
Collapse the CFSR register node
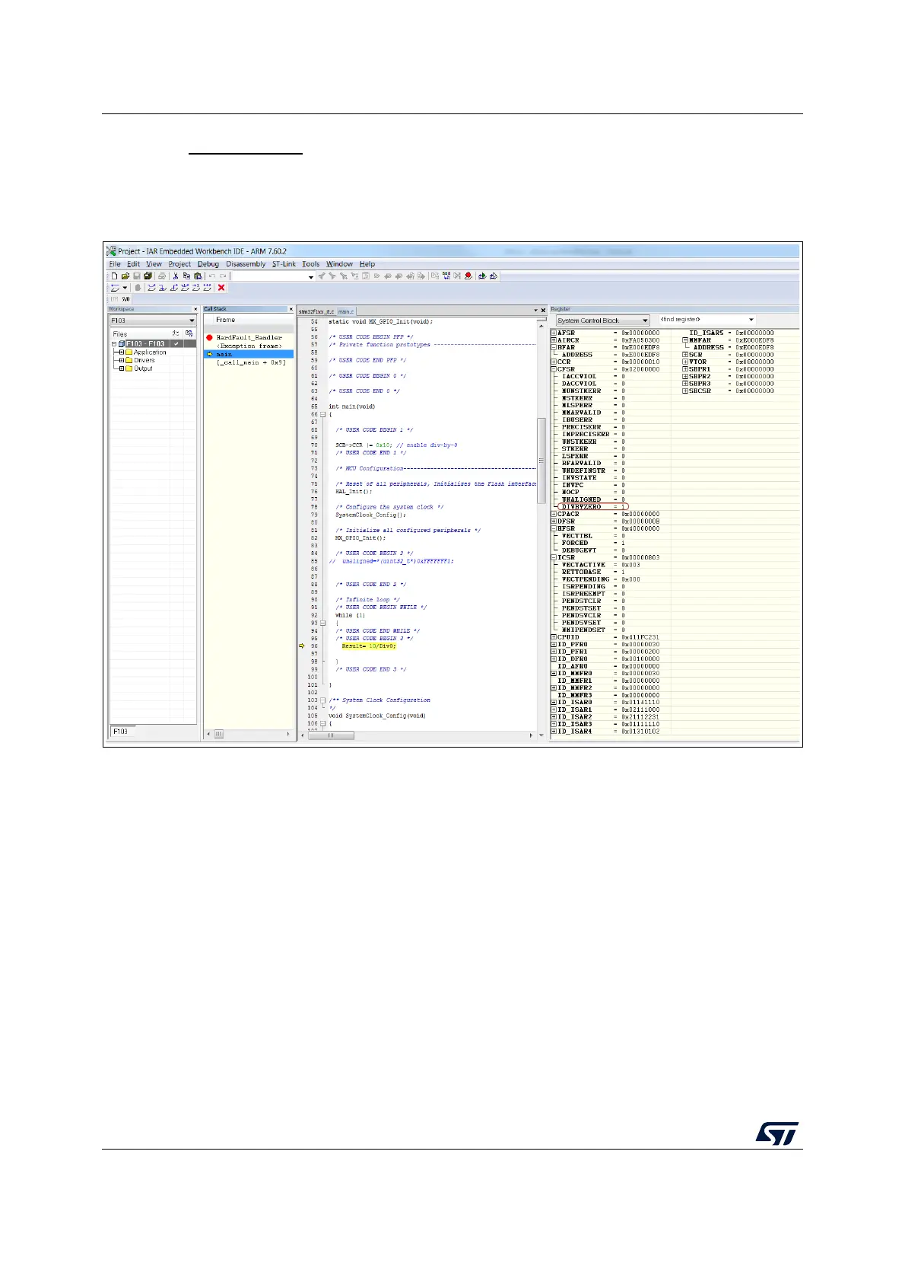click(554, 369)
